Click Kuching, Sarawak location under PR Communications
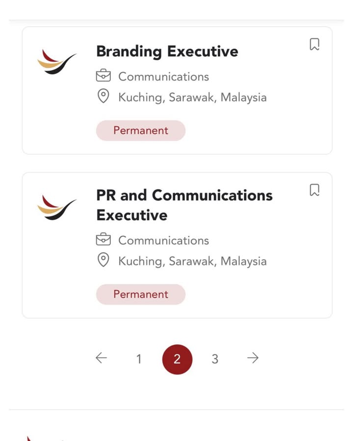Screen dimensions: 353x441 (192, 261)
